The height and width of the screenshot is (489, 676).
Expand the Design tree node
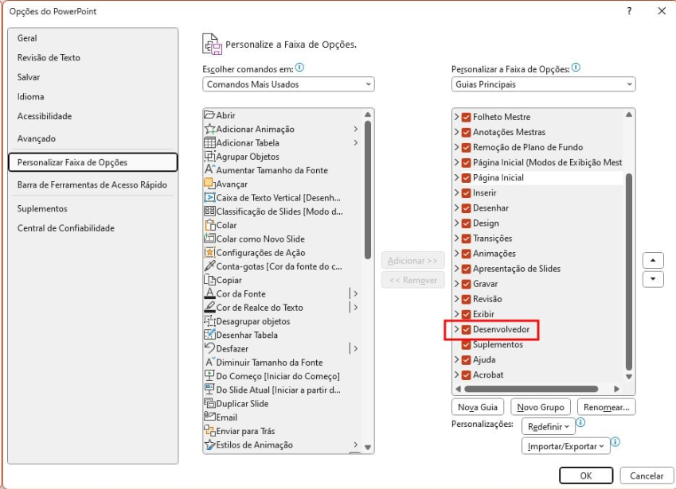456,223
